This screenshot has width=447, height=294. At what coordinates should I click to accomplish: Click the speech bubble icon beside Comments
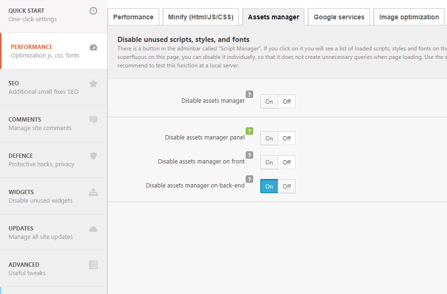[93, 120]
